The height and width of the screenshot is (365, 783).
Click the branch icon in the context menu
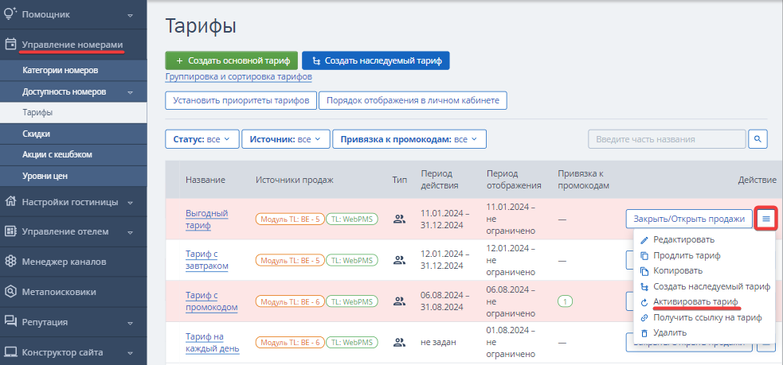(x=644, y=287)
